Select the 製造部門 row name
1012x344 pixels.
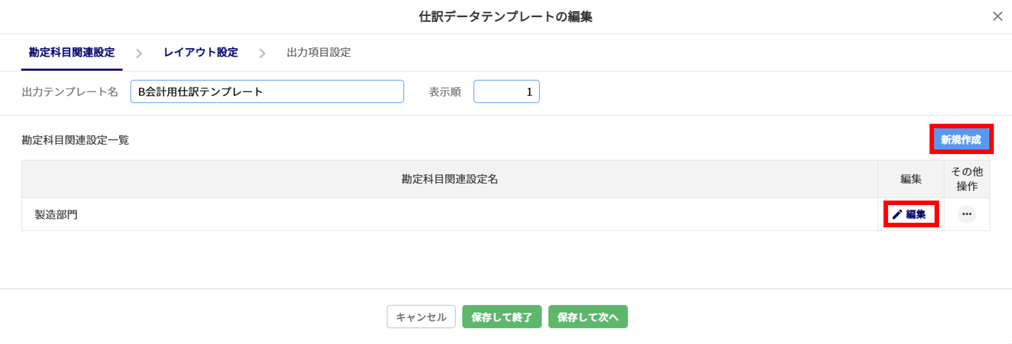(x=56, y=215)
